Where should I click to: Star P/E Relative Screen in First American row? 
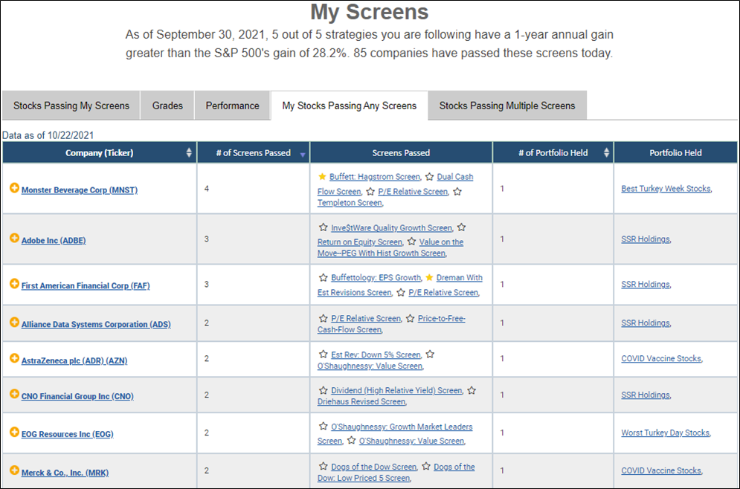coord(401,292)
